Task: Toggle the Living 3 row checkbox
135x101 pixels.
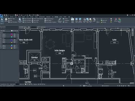Action: click(x=1, y=43)
